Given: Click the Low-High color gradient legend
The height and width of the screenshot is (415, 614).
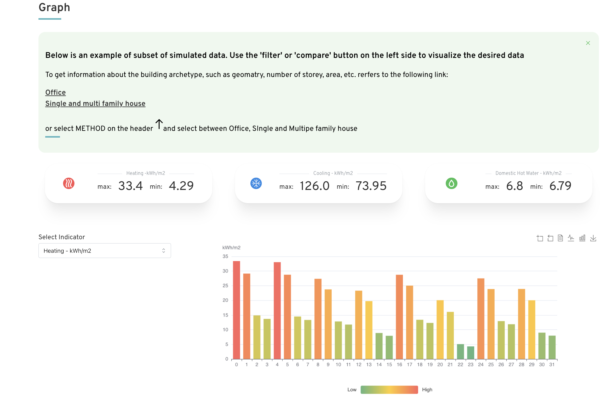Looking at the screenshot, I should tap(389, 390).
